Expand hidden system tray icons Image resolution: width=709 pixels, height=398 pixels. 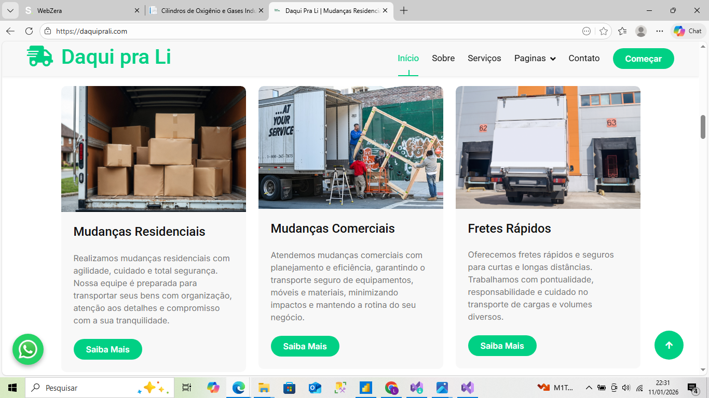(589, 387)
